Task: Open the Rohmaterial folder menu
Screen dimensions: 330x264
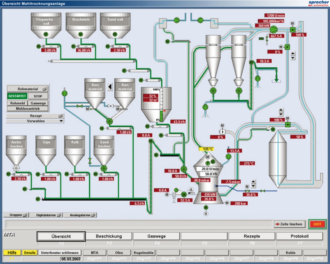Action: tap(28, 89)
